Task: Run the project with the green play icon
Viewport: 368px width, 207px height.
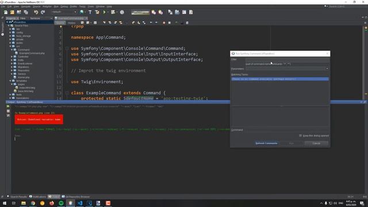Action: 104,12
